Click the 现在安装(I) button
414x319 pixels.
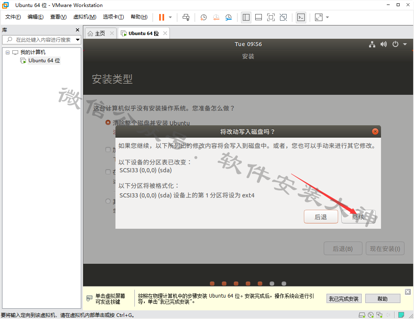385,249
